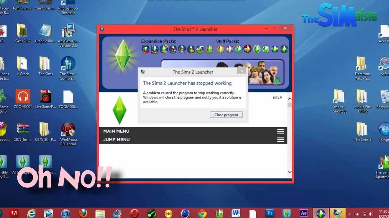Image resolution: width=389 pixels, height=218 pixels.
Task: Open Adobe Reader from the taskbar
Action: (14, 213)
